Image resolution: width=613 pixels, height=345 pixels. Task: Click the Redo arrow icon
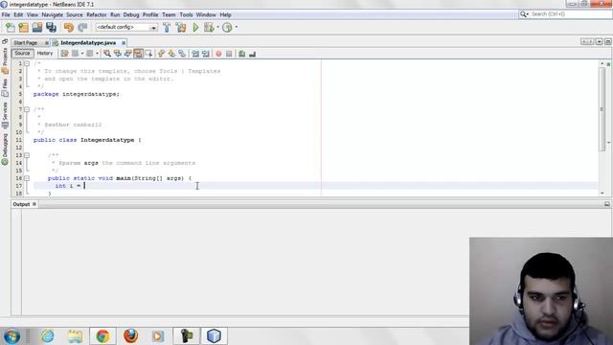82,28
